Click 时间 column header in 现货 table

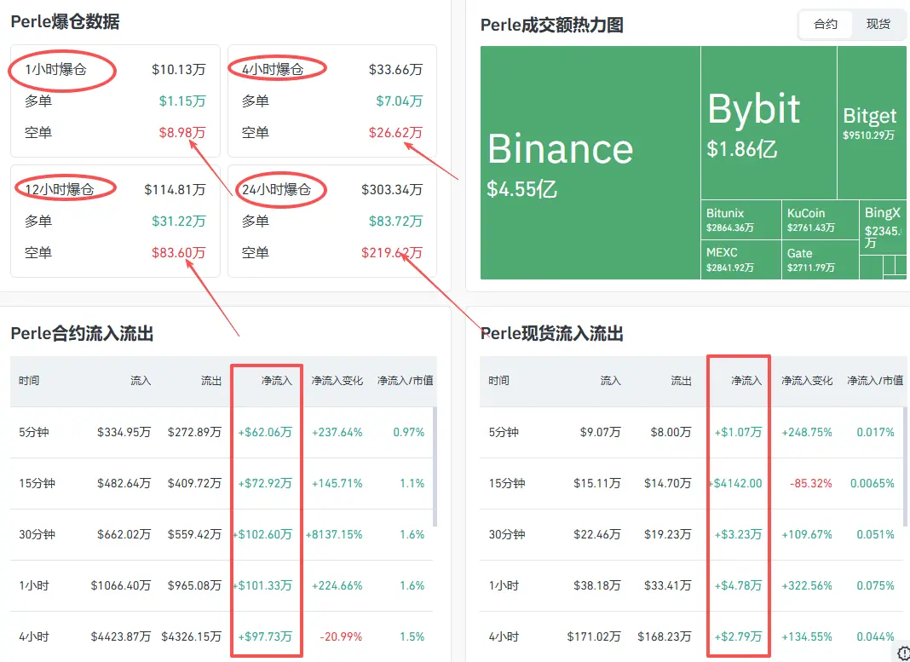click(x=498, y=381)
